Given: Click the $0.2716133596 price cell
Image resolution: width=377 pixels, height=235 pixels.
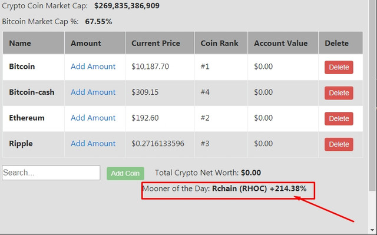Looking at the screenshot, I should click(160, 144).
